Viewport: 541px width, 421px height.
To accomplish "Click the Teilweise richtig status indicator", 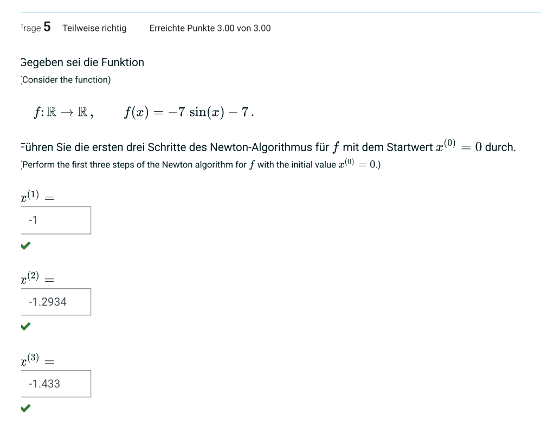I will 94,28.
